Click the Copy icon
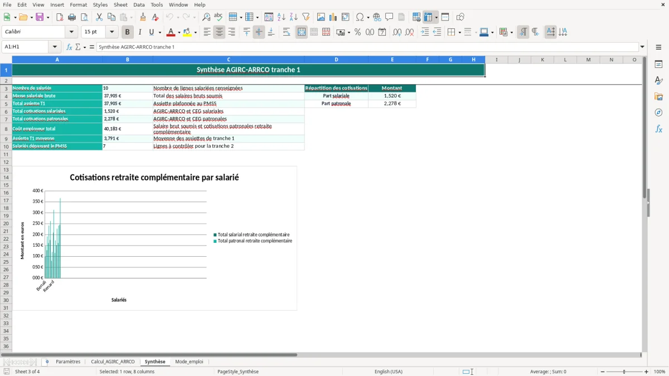This screenshot has width=669, height=376. coord(111,17)
